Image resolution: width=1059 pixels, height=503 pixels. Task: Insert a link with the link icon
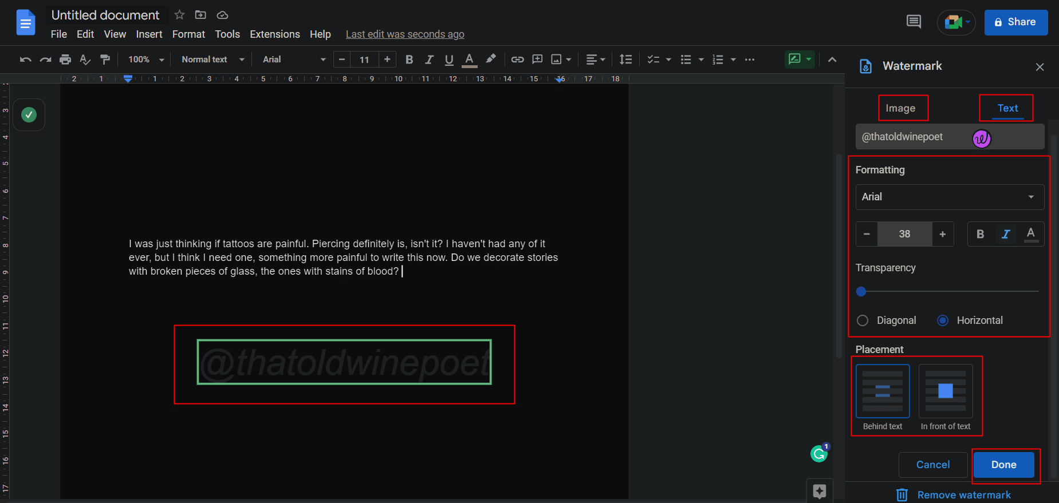pyautogui.click(x=518, y=60)
